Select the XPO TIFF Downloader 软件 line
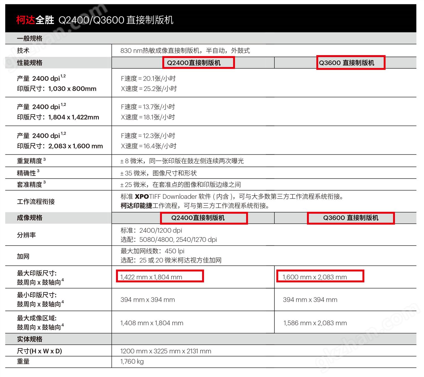Image resolution: width=424 pixels, height=377 pixels. 232,196
